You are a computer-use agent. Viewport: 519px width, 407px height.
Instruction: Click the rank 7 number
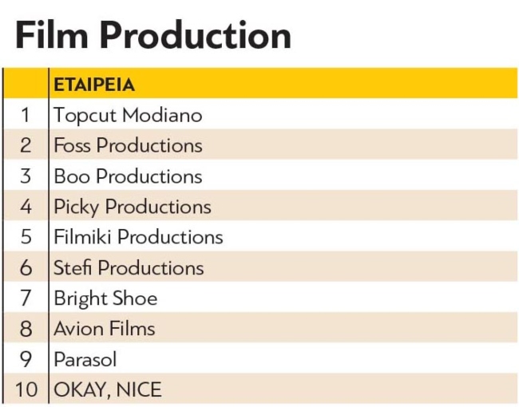click(26, 298)
